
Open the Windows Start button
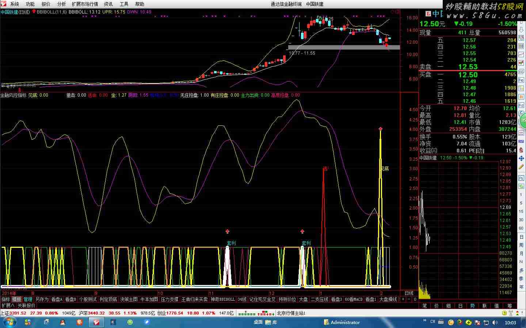coord(9,322)
